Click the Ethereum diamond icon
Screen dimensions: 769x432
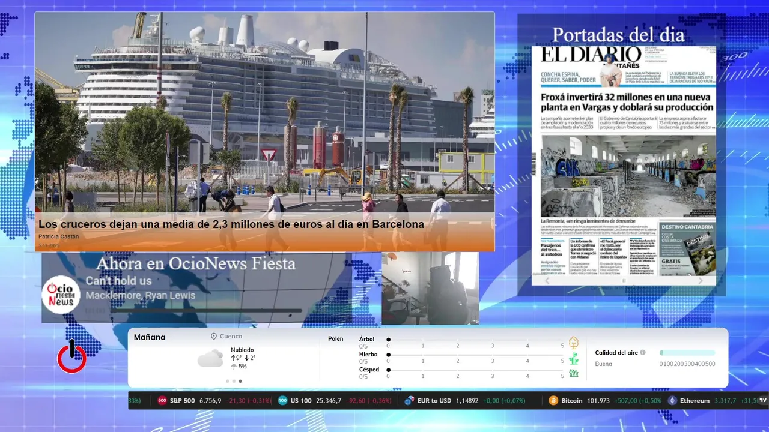(672, 401)
